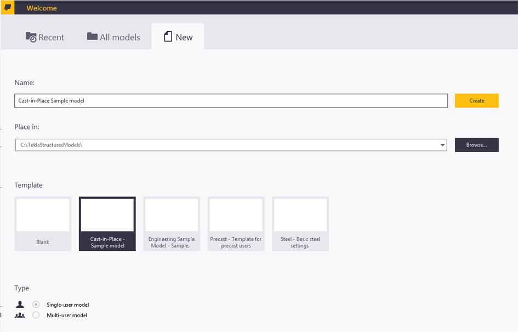The width and height of the screenshot is (518, 332).
Task: Select Steel - Basic steel settings template
Action: 300,224
